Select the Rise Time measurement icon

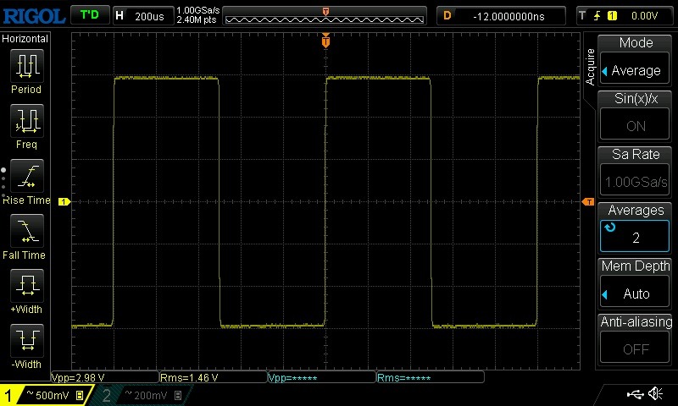27,176
